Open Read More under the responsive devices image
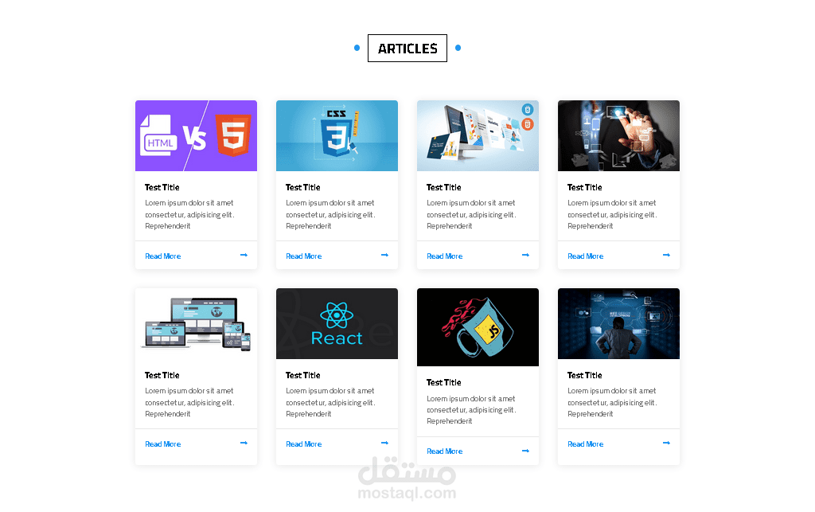The image size is (815, 512). click(x=162, y=444)
